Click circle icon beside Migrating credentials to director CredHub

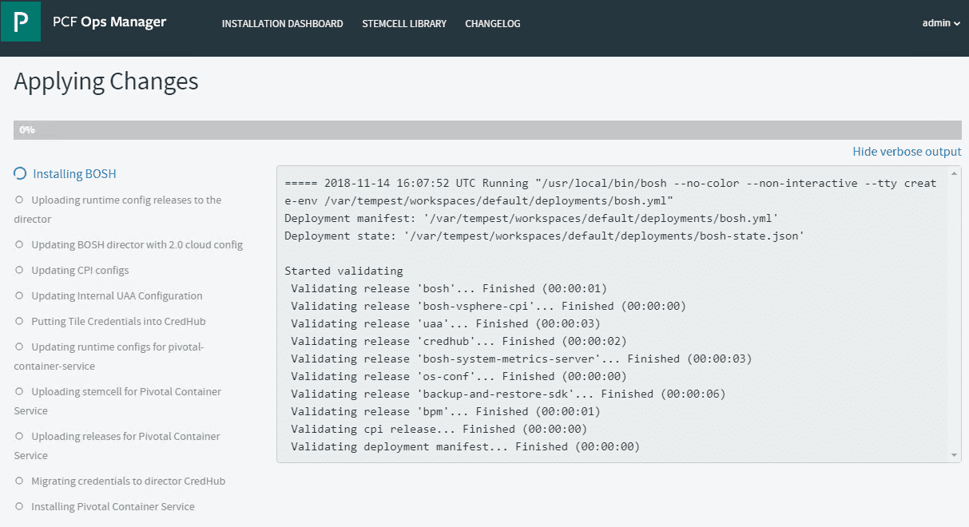click(x=20, y=481)
